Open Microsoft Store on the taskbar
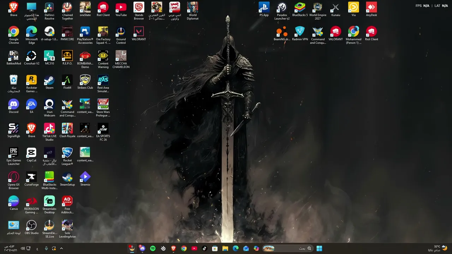This screenshot has height=254, width=452. click(x=215, y=248)
